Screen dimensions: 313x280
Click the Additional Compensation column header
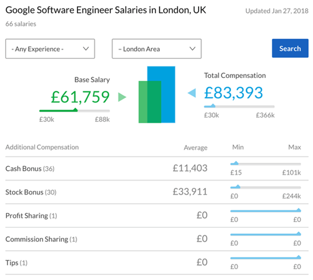click(x=42, y=147)
